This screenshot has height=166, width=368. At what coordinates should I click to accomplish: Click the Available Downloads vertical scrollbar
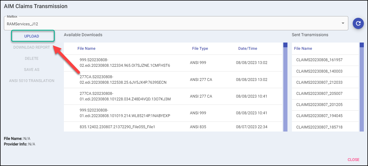[x=285, y=89]
